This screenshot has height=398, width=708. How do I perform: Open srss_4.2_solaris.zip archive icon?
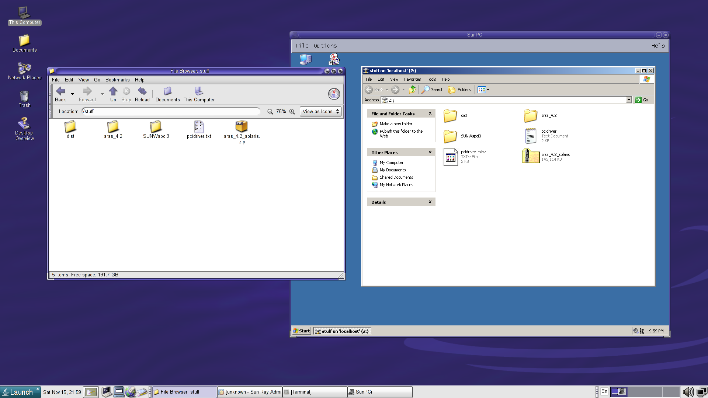[x=242, y=127]
